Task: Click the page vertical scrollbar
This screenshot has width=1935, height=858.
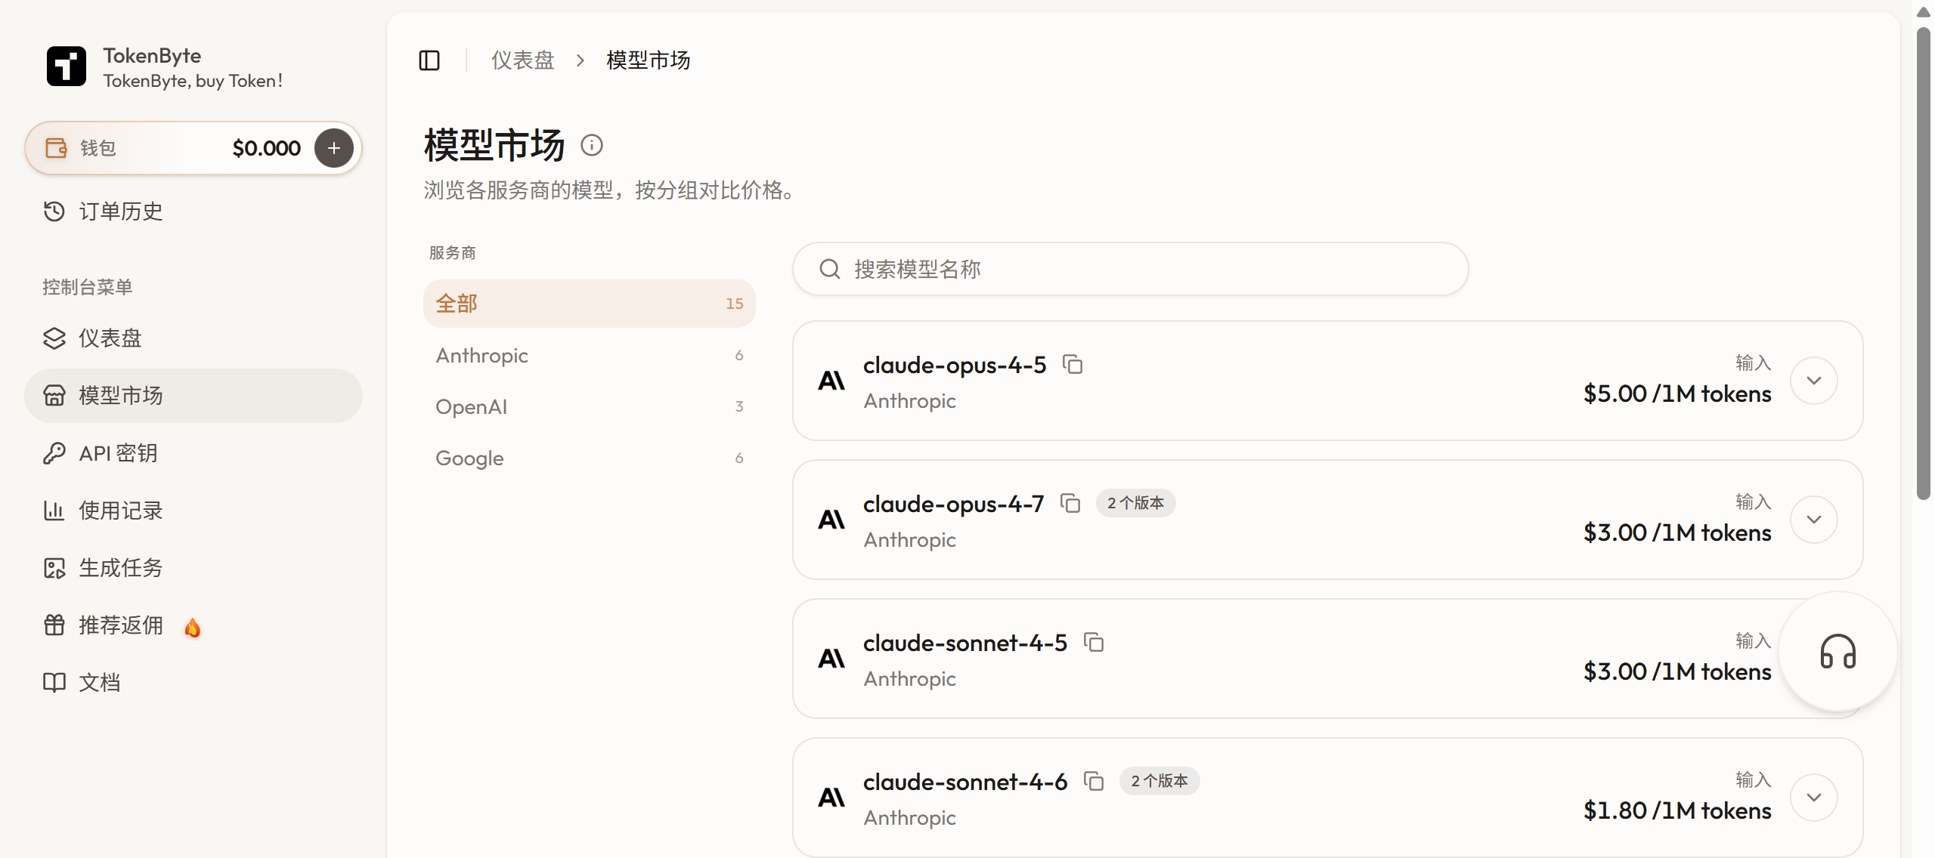Action: (1924, 264)
